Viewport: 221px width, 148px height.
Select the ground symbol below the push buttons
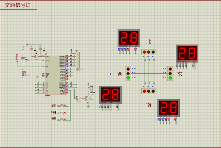pyautogui.click(x=57, y=125)
